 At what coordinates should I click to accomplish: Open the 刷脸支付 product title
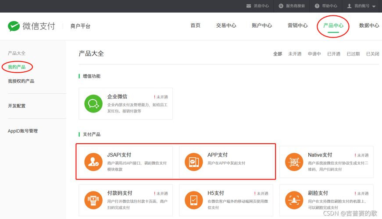(318, 193)
